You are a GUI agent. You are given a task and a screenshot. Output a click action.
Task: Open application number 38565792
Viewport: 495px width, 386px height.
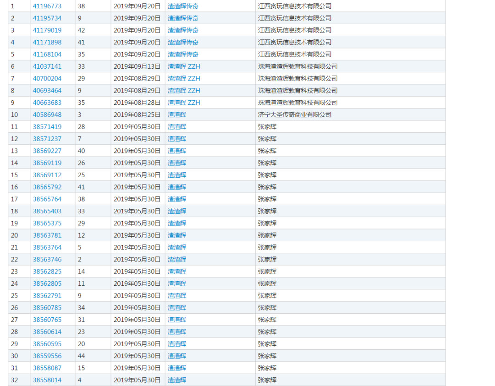(47, 187)
